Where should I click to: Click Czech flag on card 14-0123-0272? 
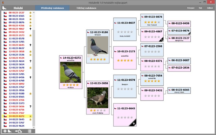62,58
